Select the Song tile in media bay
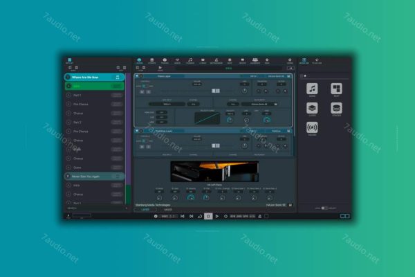415x277 pixels. click(x=312, y=89)
